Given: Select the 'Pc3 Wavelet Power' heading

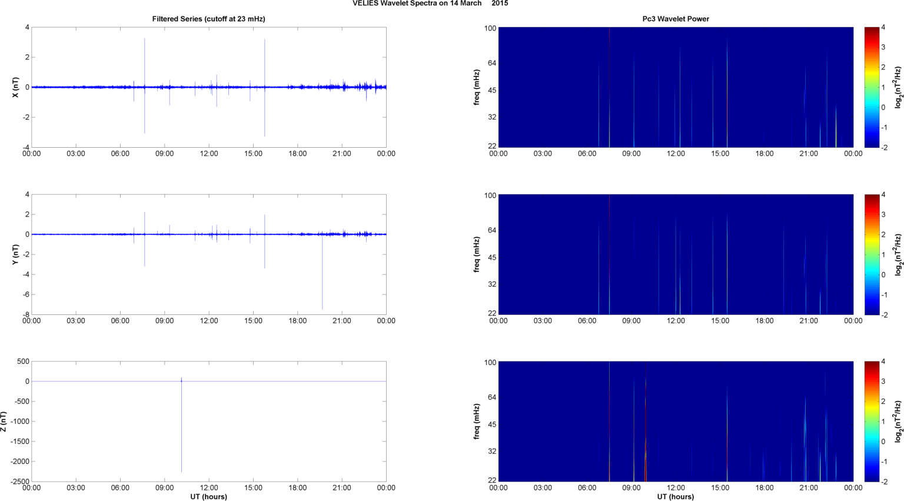Looking at the screenshot, I should pos(676,19).
